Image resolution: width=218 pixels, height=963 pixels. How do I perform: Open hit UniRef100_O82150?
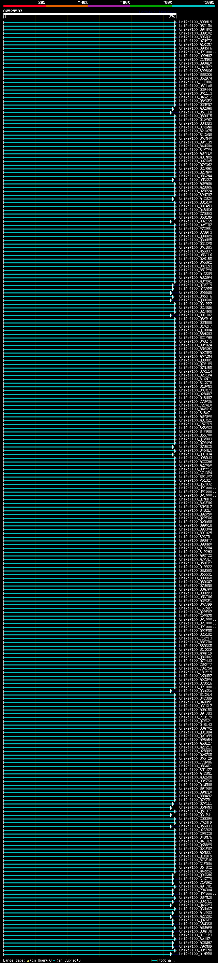pyautogui.click(x=196, y=26)
